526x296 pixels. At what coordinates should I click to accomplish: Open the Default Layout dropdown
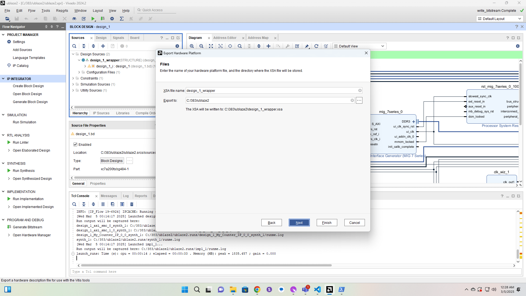pos(500,19)
